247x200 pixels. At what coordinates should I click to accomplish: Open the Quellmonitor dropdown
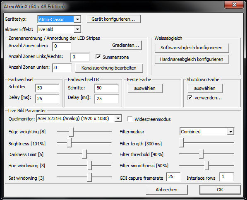point(79,118)
